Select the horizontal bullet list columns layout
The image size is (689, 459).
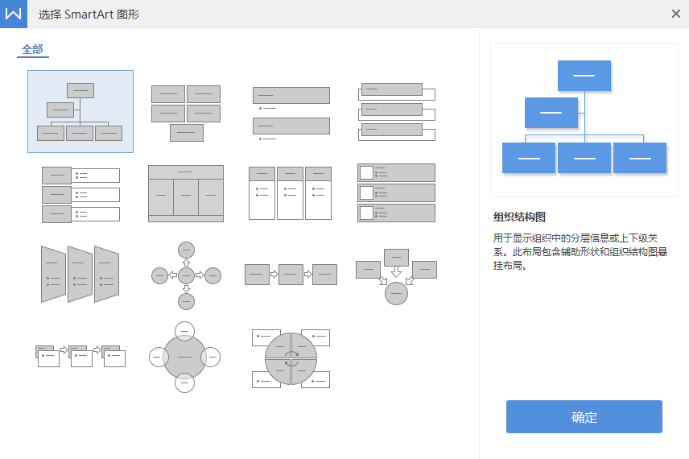coord(290,193)
